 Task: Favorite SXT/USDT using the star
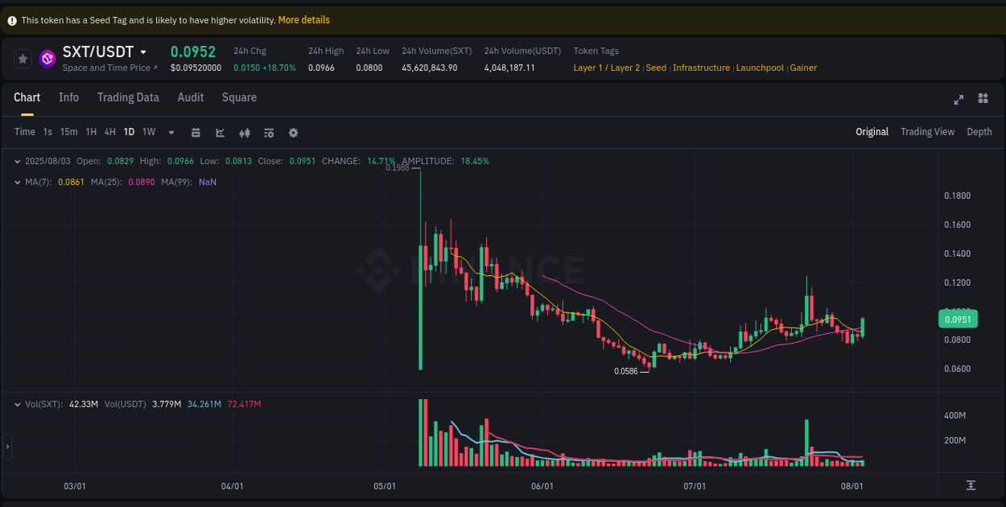tap(22, 59)
